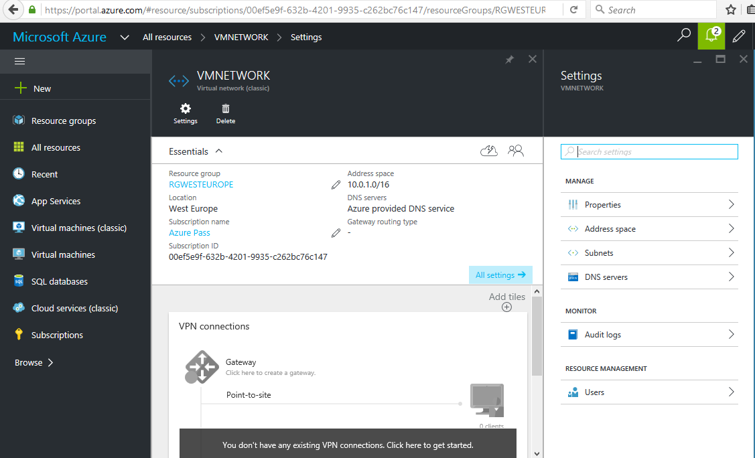Viewport: 755px width, 458px height.
Task: Go back using the browser back arrow
Action: point(13,9)
